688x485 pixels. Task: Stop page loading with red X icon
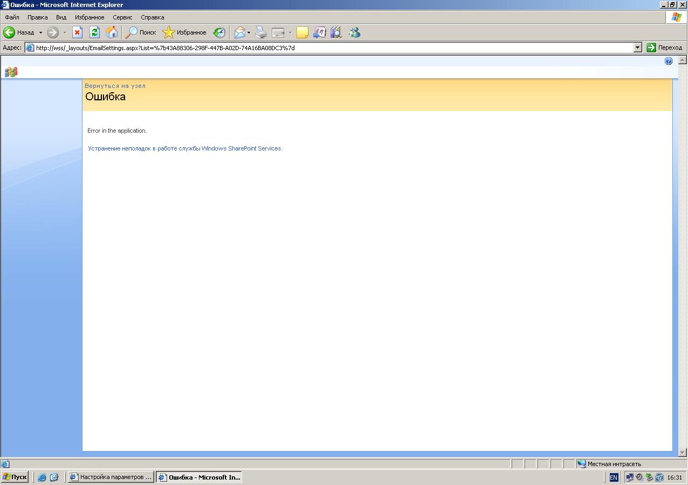point(77,32)
